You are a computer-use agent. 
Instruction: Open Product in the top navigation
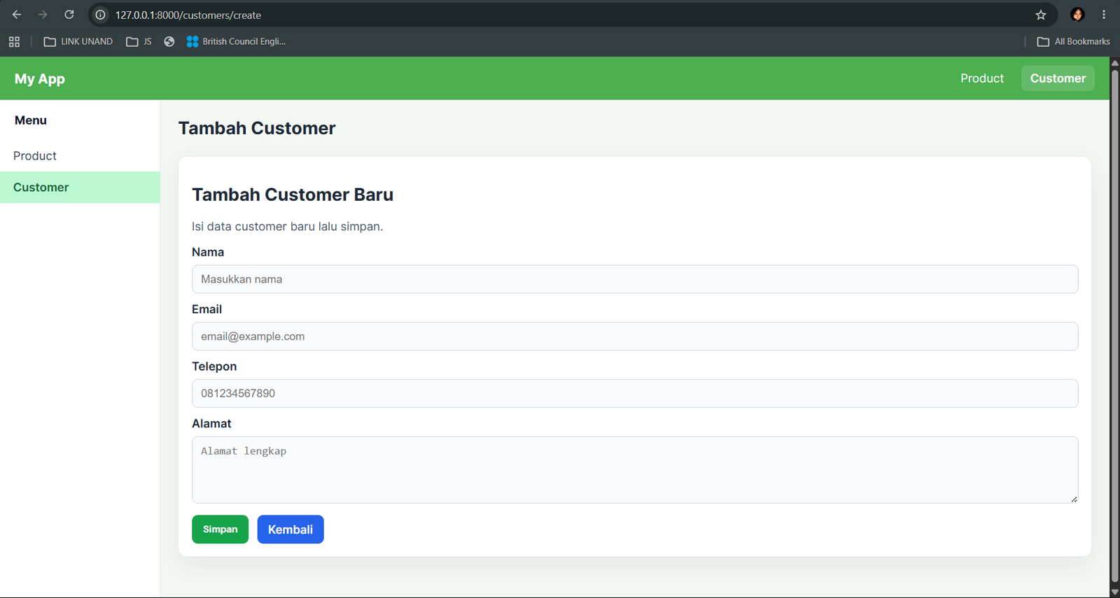tap(981, 78)
